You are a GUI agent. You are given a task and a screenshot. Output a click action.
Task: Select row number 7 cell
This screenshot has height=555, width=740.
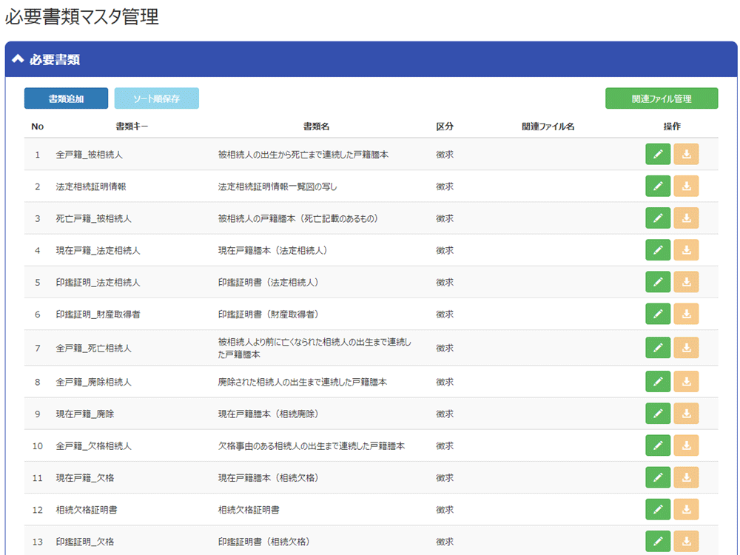37,348
